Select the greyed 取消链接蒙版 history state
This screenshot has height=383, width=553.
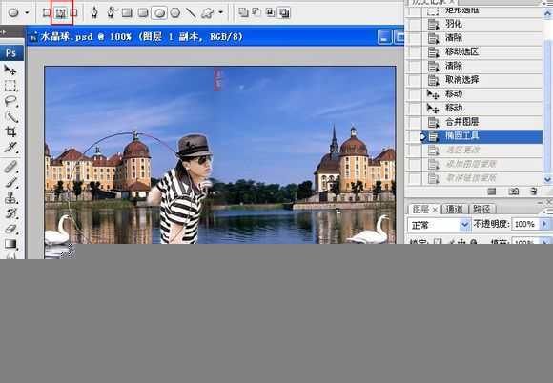(482, 178)
